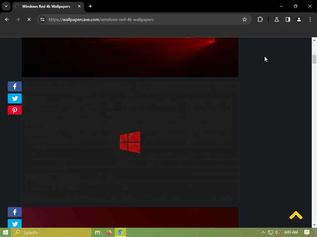
Task: Click the muted volume tray icon
Action: pos(278,232)
